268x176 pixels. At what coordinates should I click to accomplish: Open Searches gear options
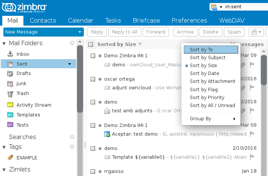coord(72,137)
